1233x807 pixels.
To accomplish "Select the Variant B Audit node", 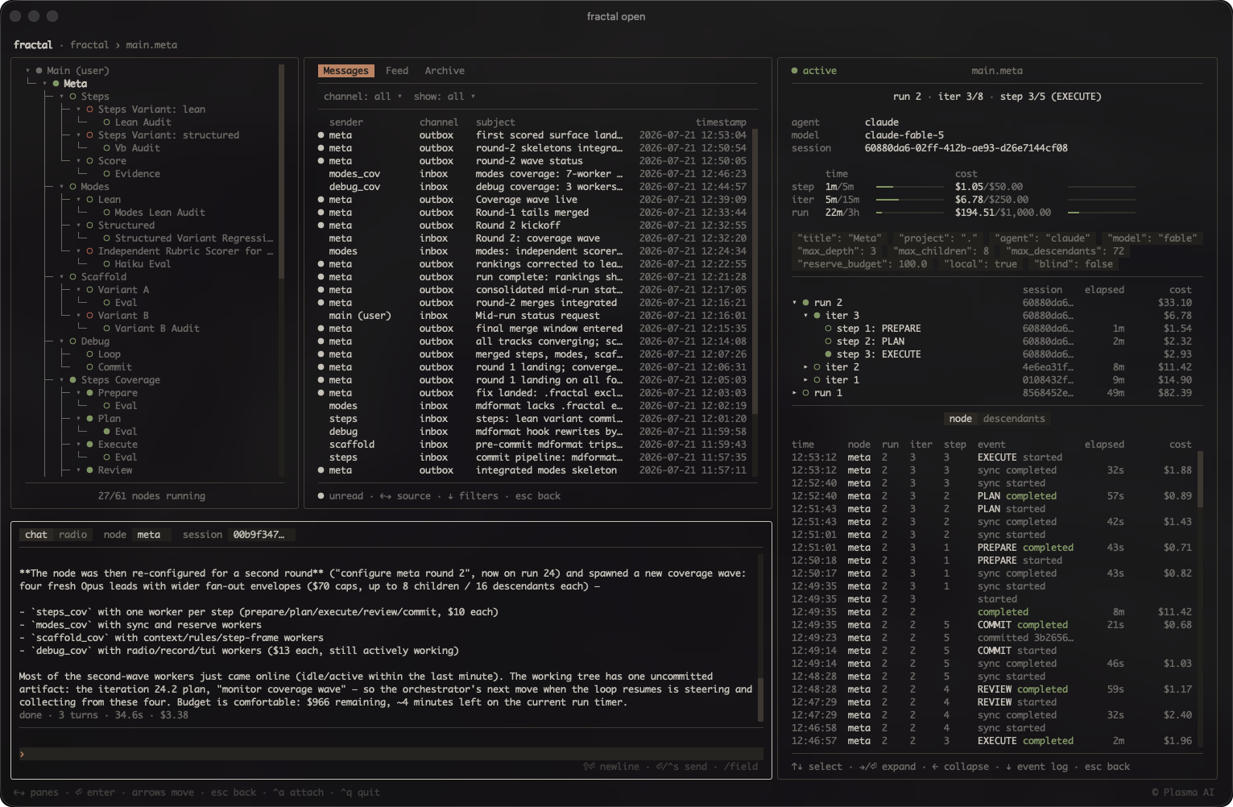I will [x=157, y=329].
